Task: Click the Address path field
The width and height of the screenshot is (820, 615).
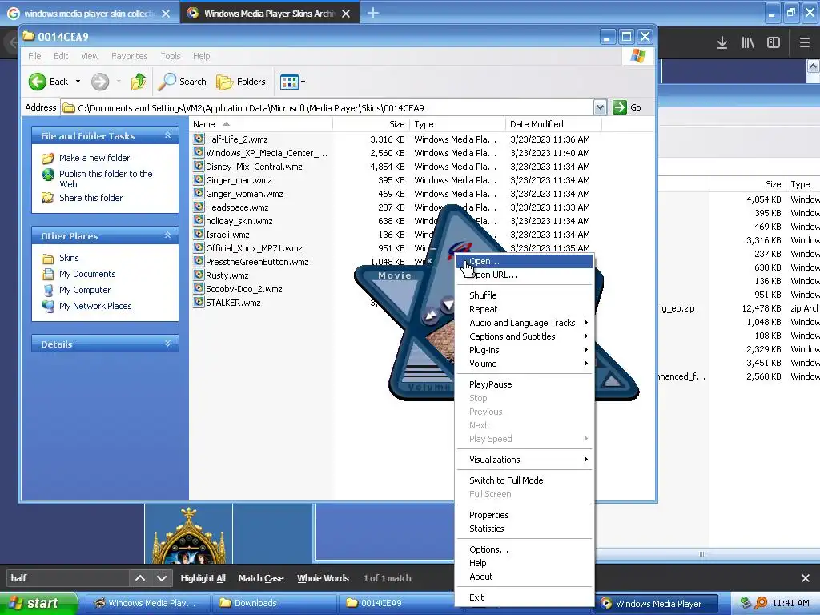Action: (328, 108)
